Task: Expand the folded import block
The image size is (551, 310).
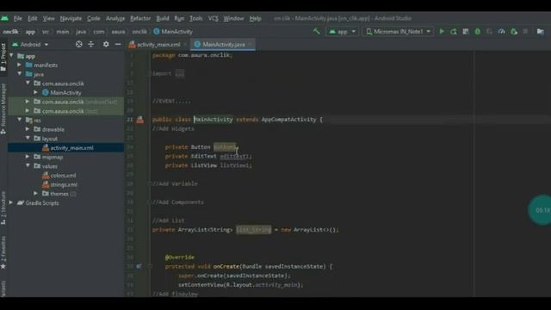Action: 179,73
